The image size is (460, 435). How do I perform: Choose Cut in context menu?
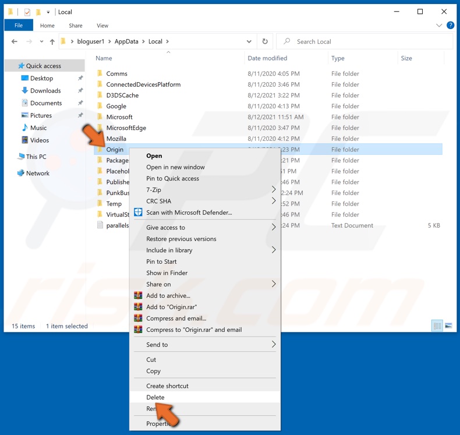(x=205, y=360)
